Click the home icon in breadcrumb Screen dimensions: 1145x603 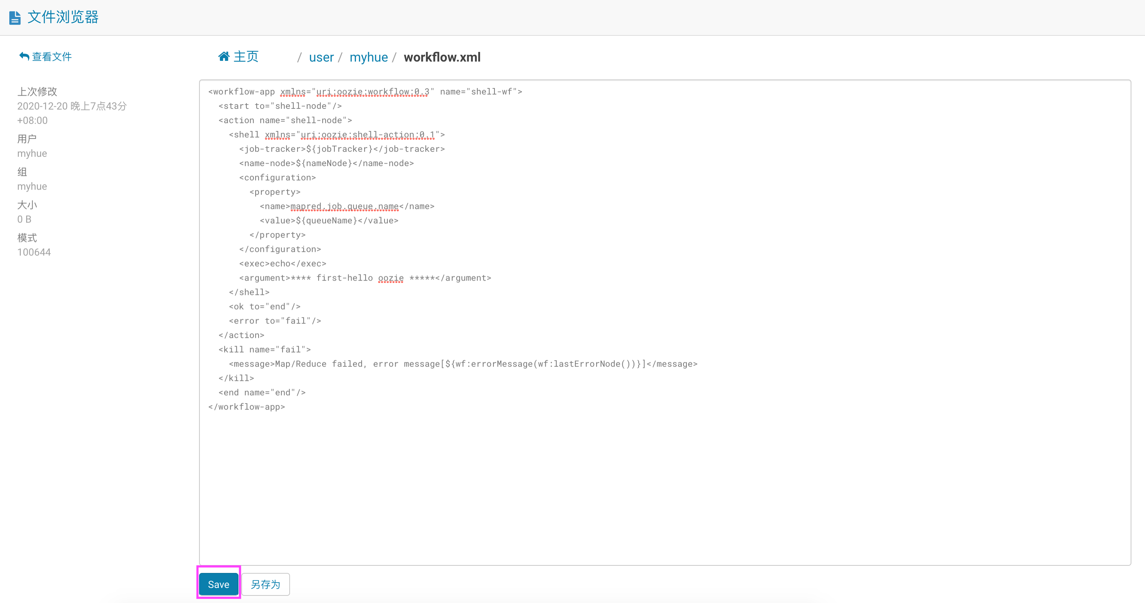click(224, 57)
